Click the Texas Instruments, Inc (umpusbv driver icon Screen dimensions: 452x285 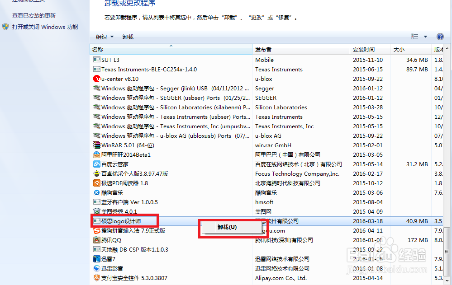click(x=96, y=126)
